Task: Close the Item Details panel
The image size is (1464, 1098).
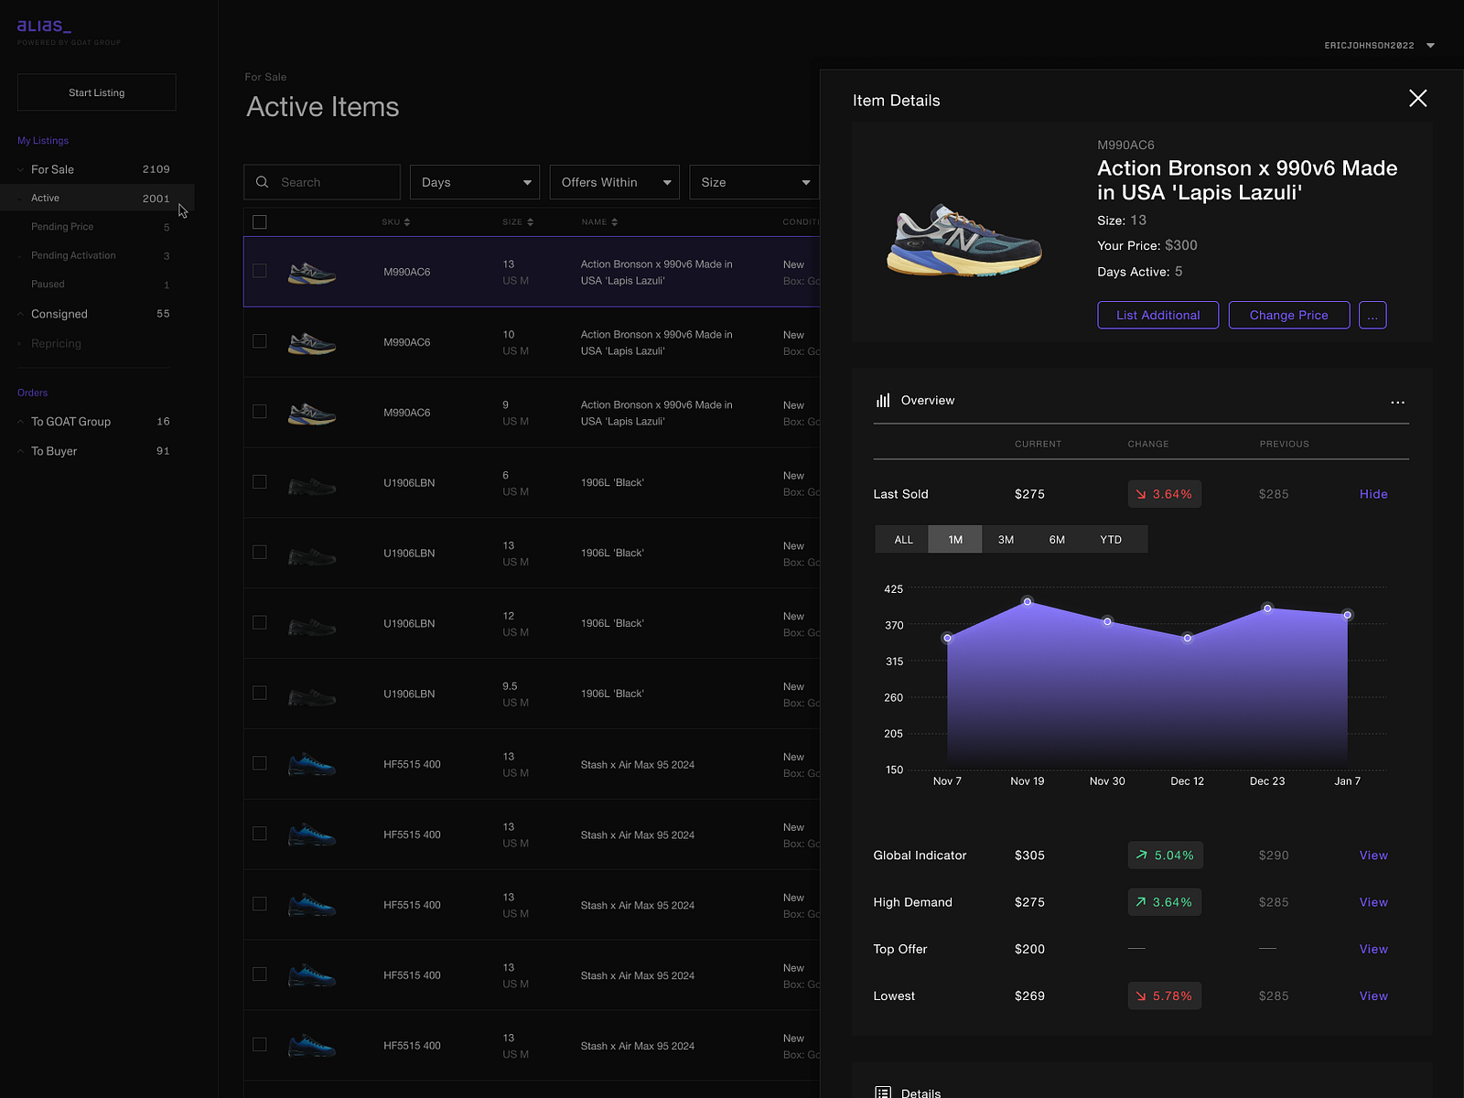Action: 1417,98
